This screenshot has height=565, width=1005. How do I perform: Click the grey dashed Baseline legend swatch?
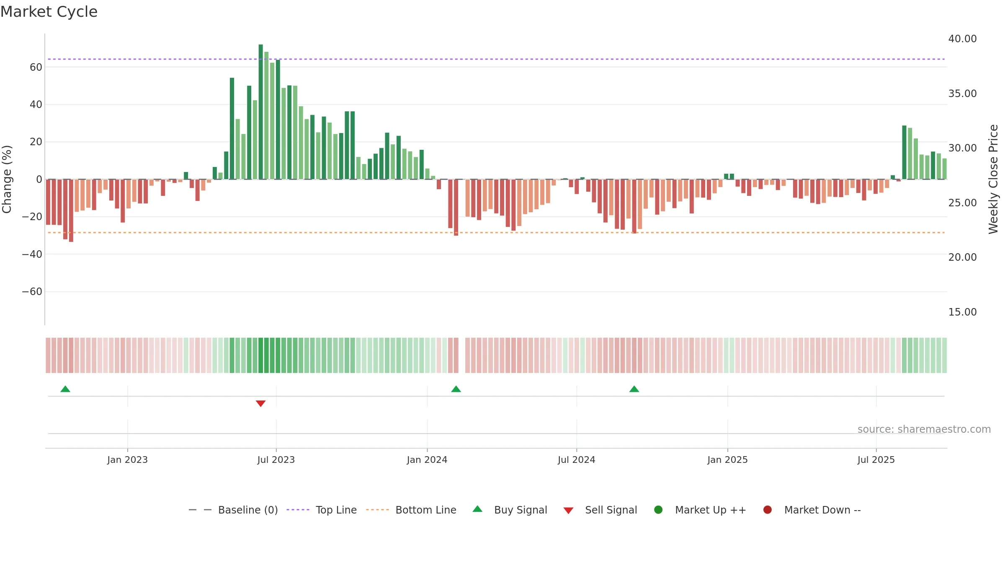pyautogui.click(x=200, y=510)
